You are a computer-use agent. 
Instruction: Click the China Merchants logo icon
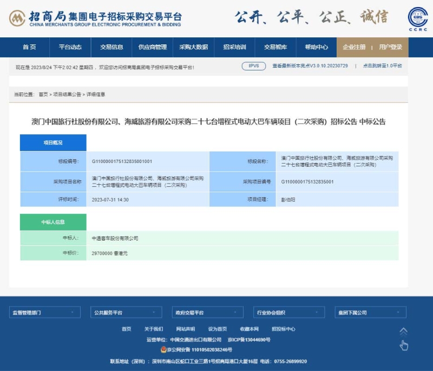pyautogui.click(x=17, y=18)
